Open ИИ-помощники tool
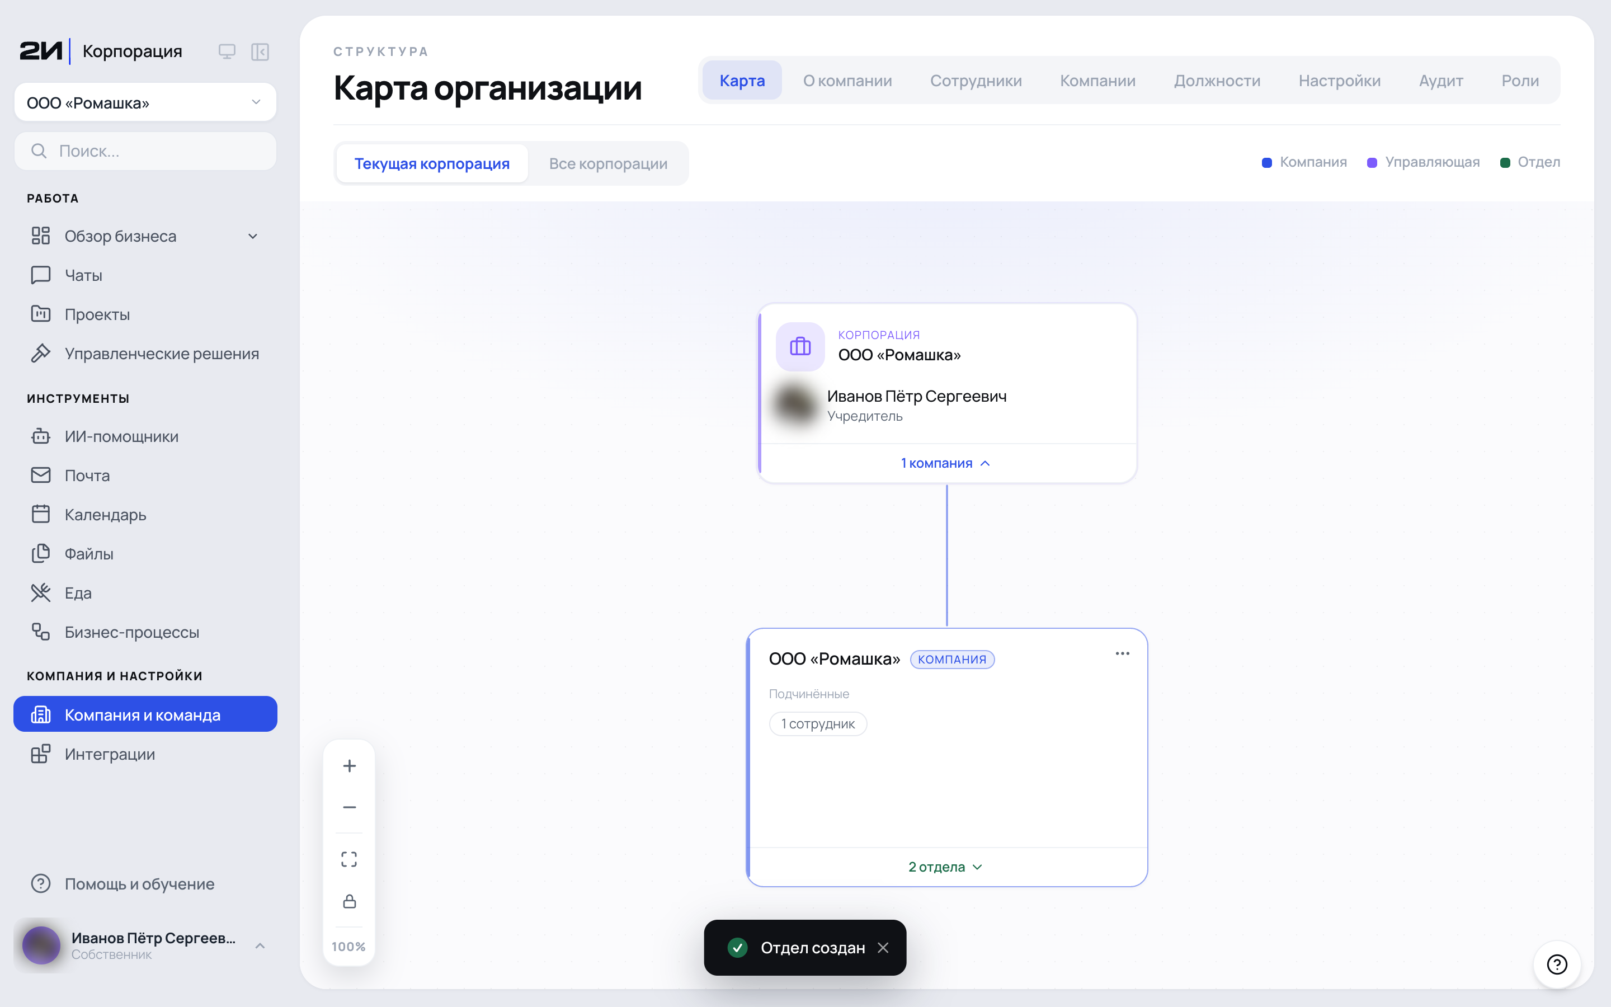This screenshot has height=1007, width=1611. coord(145,436)
